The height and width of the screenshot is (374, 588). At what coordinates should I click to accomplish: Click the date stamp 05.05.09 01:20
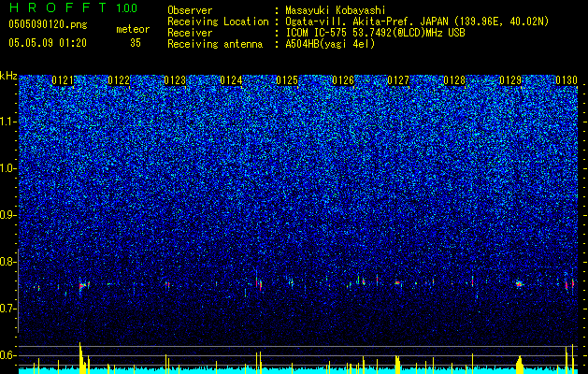coord(48,43)
